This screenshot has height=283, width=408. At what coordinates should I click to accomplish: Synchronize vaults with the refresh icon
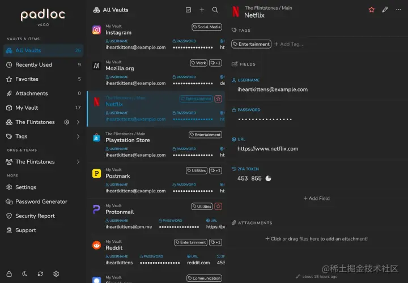tap(40, 273)
